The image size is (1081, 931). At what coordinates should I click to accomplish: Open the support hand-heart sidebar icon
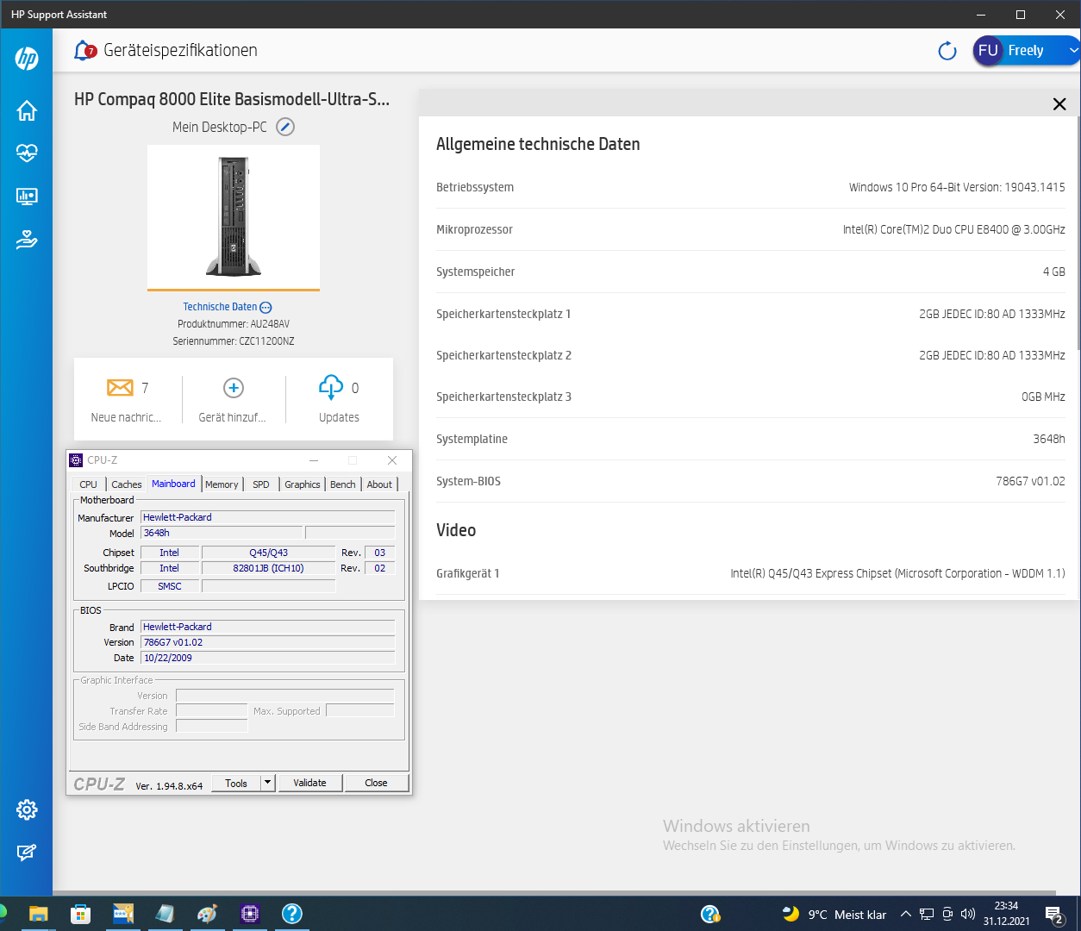[x=27, y=240]
